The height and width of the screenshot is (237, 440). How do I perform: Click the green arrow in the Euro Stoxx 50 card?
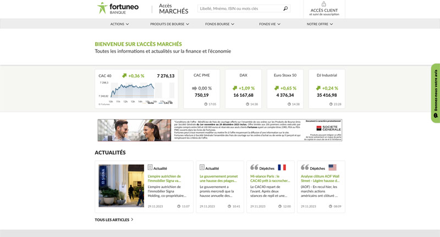coord(277,88)
